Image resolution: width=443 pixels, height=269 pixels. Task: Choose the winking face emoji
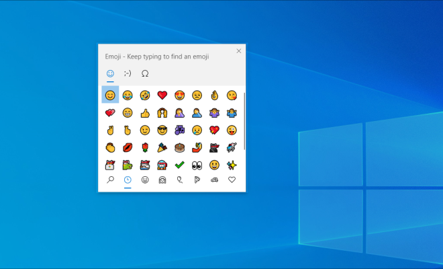click(x=145, y=130)
